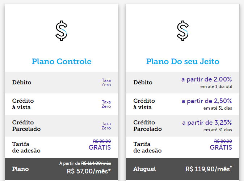Click the Aluguel label in the dark bar
244x181 pixels.
pos(144,169)
